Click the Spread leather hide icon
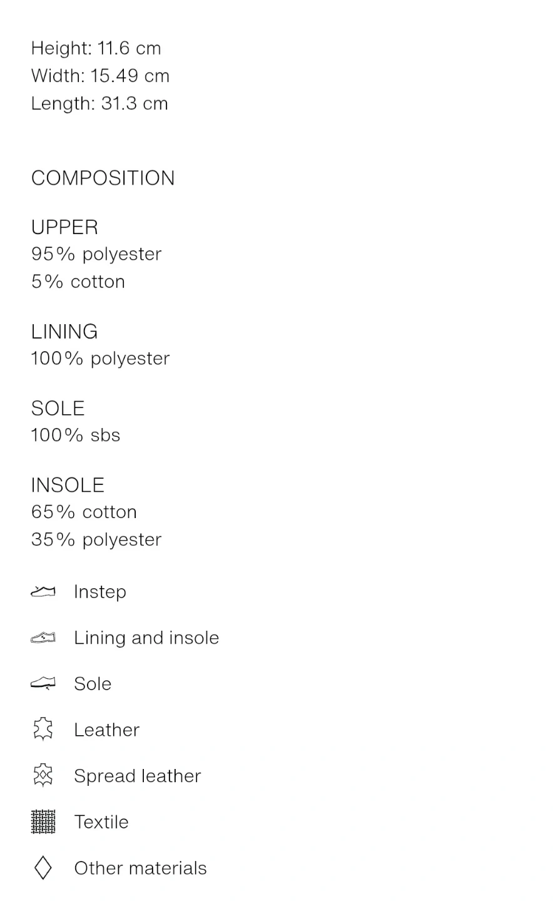The image size is (553, 901). [x=43, y=776]
